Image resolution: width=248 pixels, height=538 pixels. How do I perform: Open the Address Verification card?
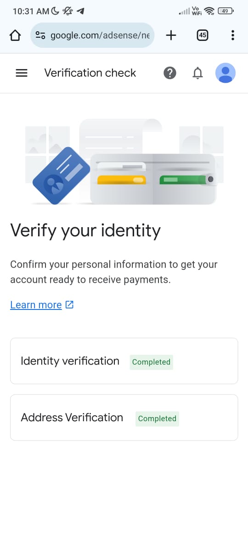tap(124, 418)
